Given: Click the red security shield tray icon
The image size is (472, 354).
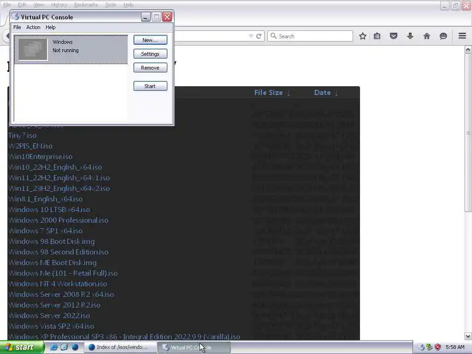Looking at the screenshot, I should tap(438, 348).
